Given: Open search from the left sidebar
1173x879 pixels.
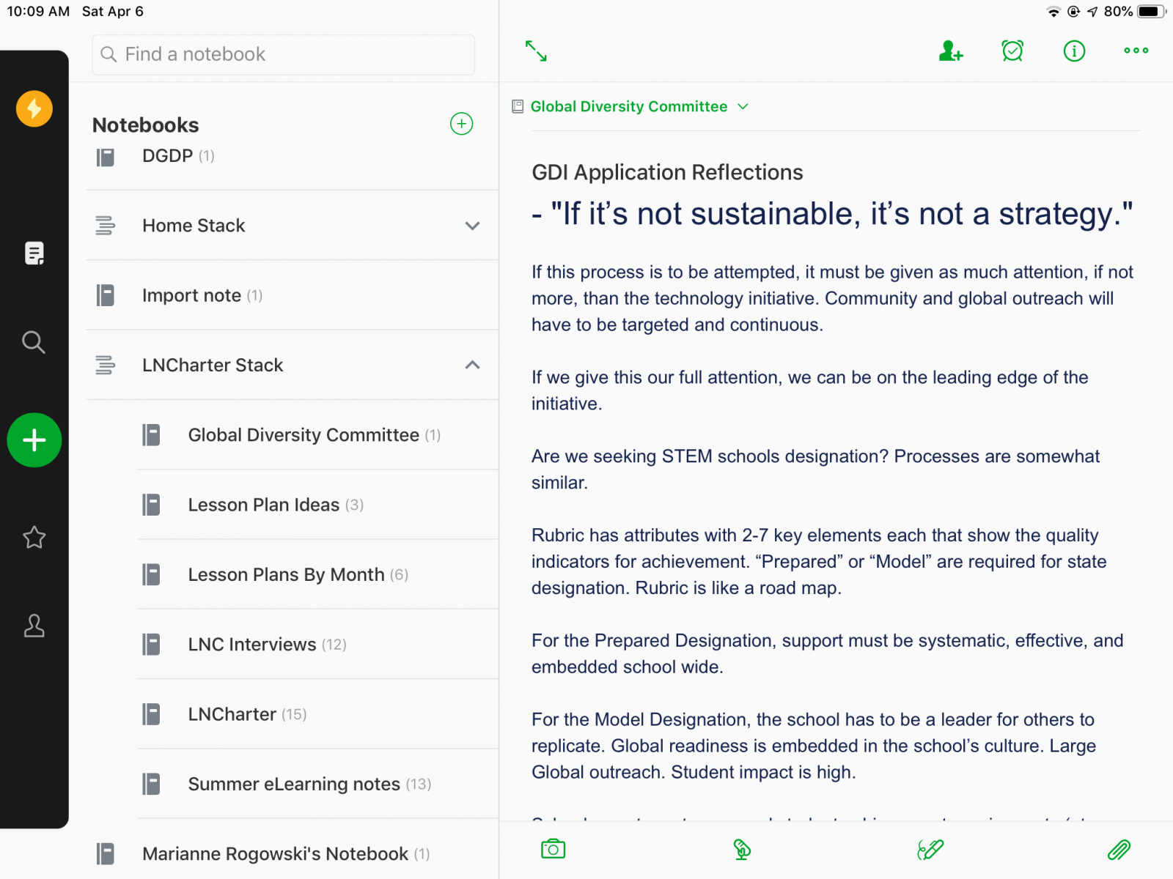Looking at the screenshot, I should point(34,342).
